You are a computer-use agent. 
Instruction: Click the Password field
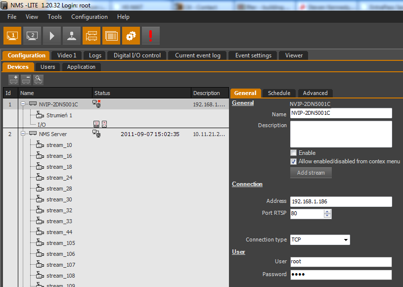pyautogui.click(x=341, y=275)
